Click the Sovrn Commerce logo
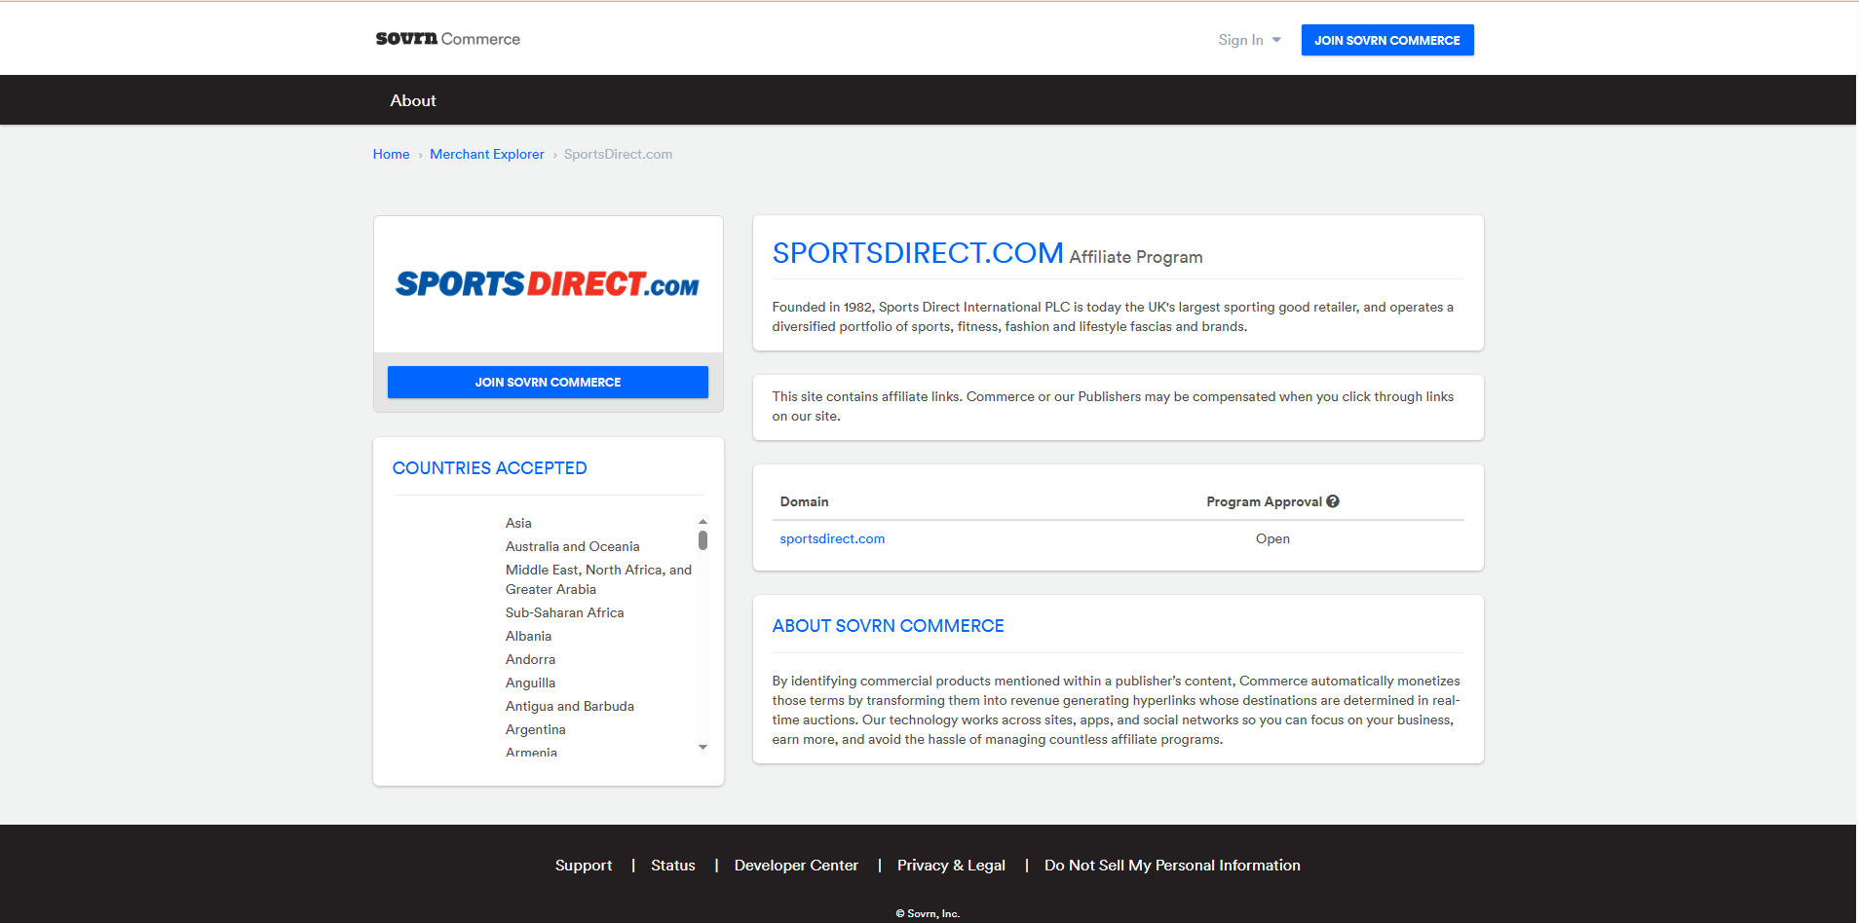The height and width of the screenshot is (923, 1859). click(447, 39)
